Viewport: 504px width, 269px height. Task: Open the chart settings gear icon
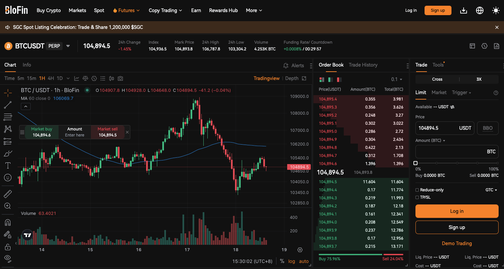coord(300,250)
